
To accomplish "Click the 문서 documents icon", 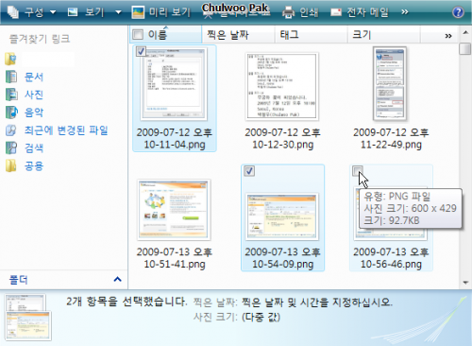I will pyautogui.click(x=11, y=77).
